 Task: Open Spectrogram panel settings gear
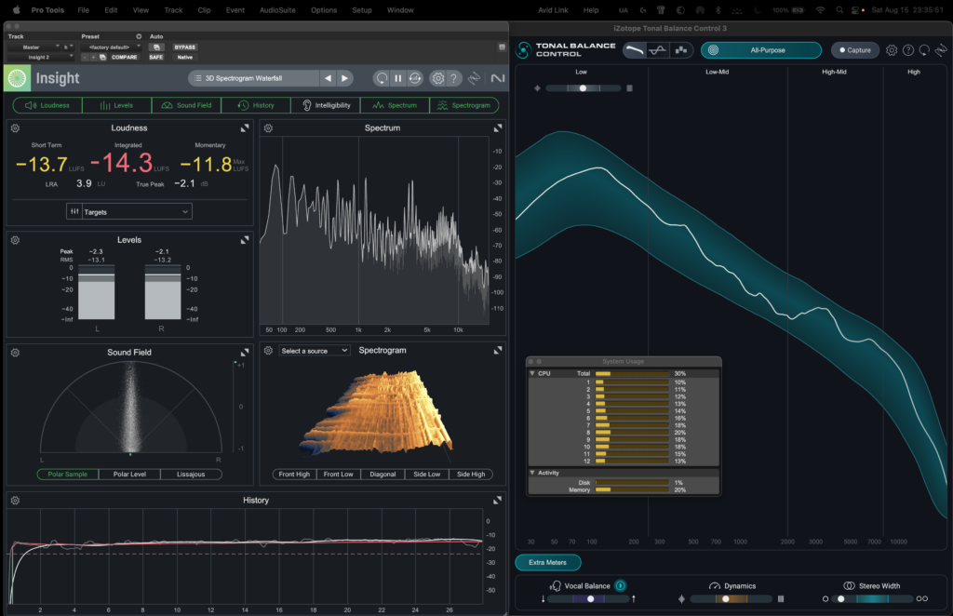point(268,351)
